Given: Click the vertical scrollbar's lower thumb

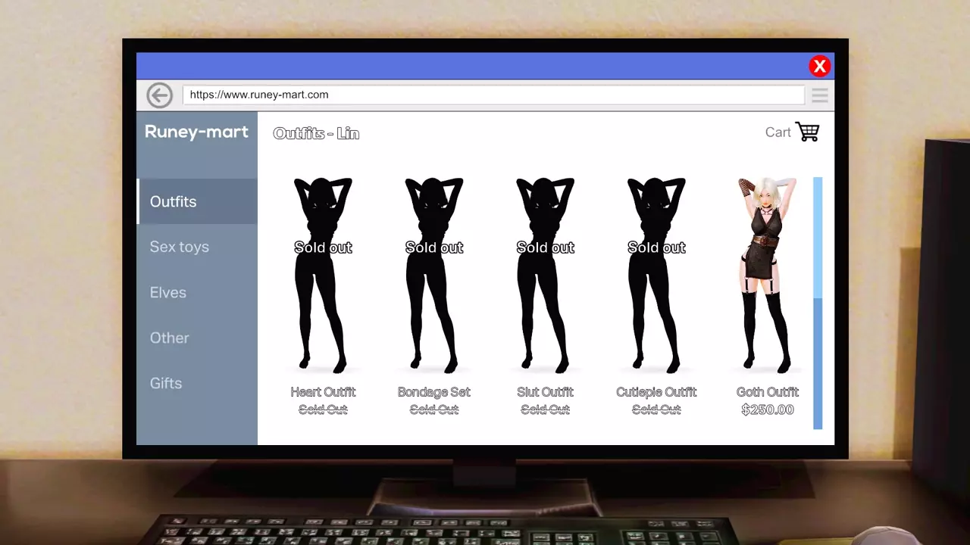Looking at the screenshot, I should (818, 363).
